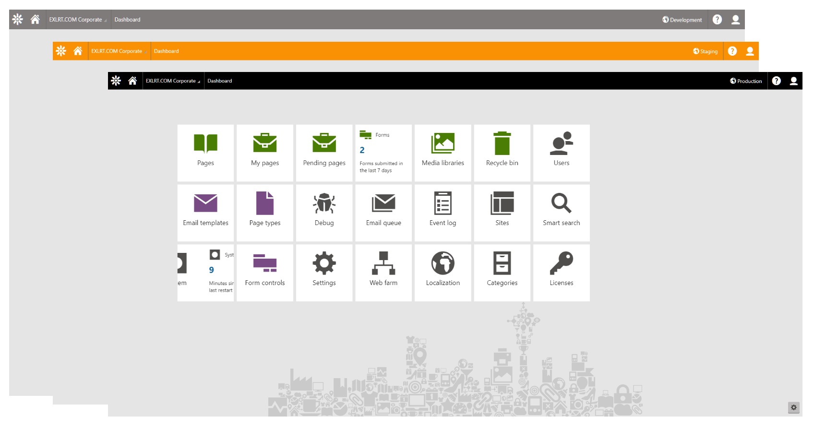Expand EXLRT.COM Corporate site selector in black bar
Viewport: 826px width, 441px height.
coord(173,81)
